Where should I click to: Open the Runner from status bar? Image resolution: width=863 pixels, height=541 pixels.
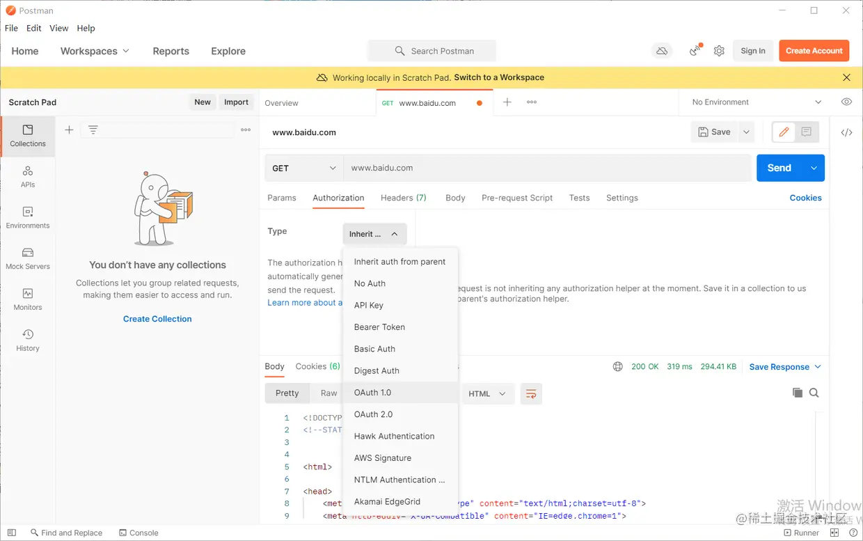click(801, 533)
